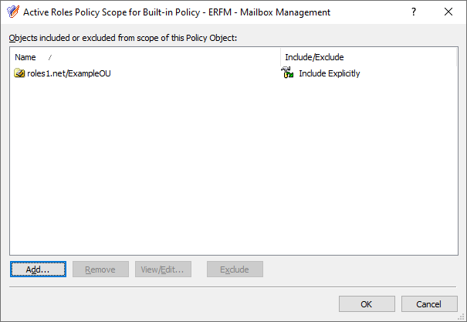Click the Objects included or excluded label
The image size is (467, 322).
point(123,38)
